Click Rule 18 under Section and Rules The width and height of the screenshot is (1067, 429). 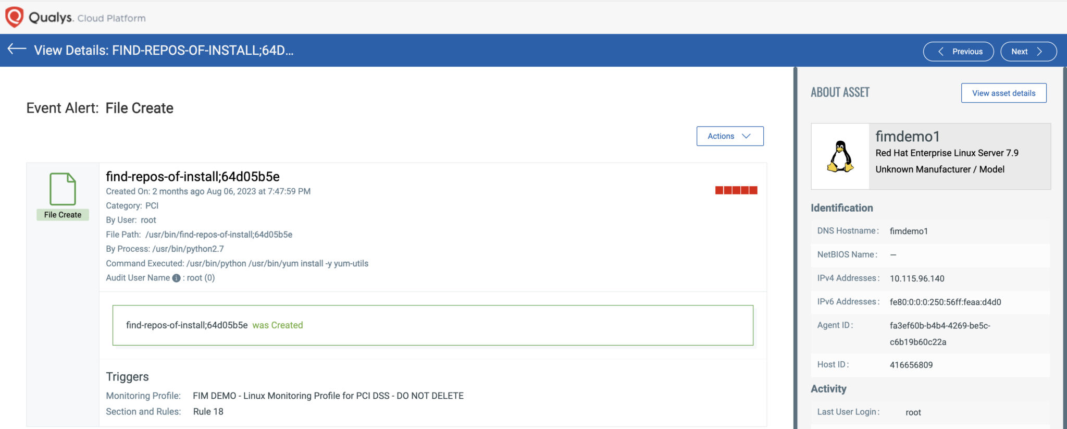click(208, 412)
